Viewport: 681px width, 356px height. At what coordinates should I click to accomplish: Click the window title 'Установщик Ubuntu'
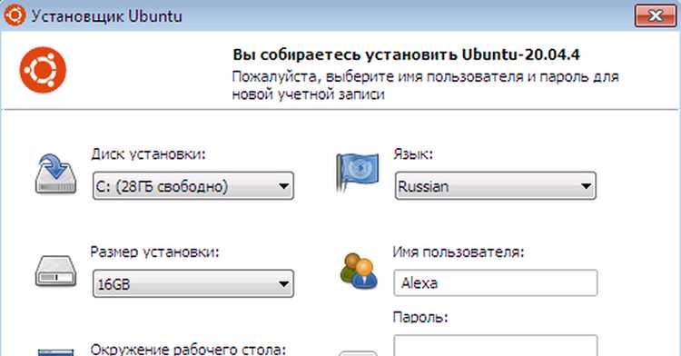coord(106,16)
